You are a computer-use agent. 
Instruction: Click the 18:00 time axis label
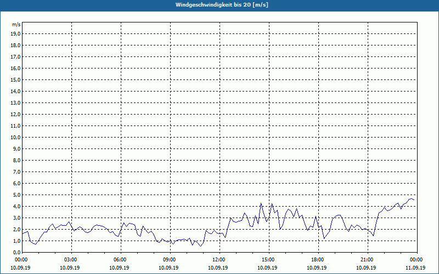319,260
